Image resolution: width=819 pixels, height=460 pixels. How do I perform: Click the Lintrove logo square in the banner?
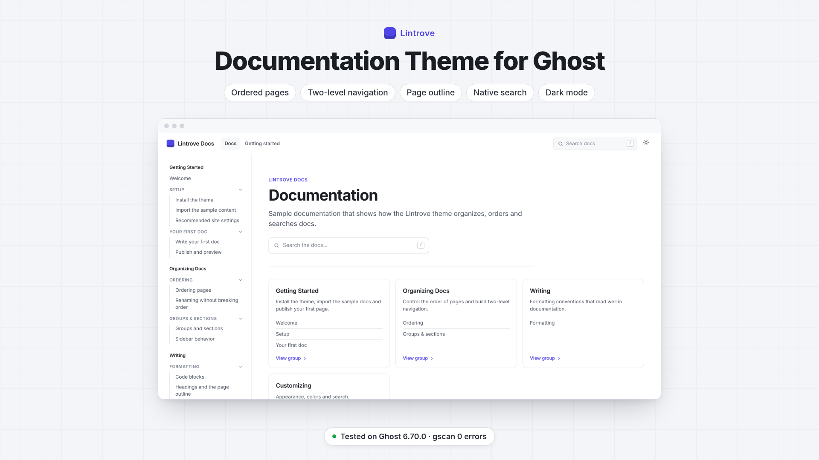[x=390, y=33]
